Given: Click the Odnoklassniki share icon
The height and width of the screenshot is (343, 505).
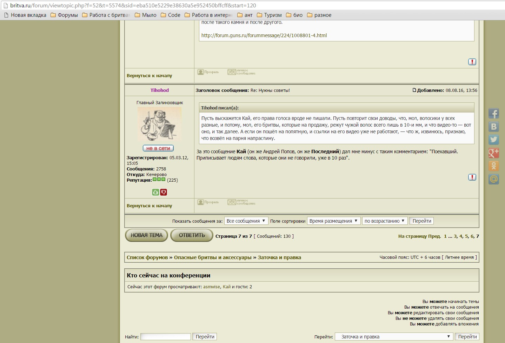Looking at the screenshot, I should [x=493, y=166].
